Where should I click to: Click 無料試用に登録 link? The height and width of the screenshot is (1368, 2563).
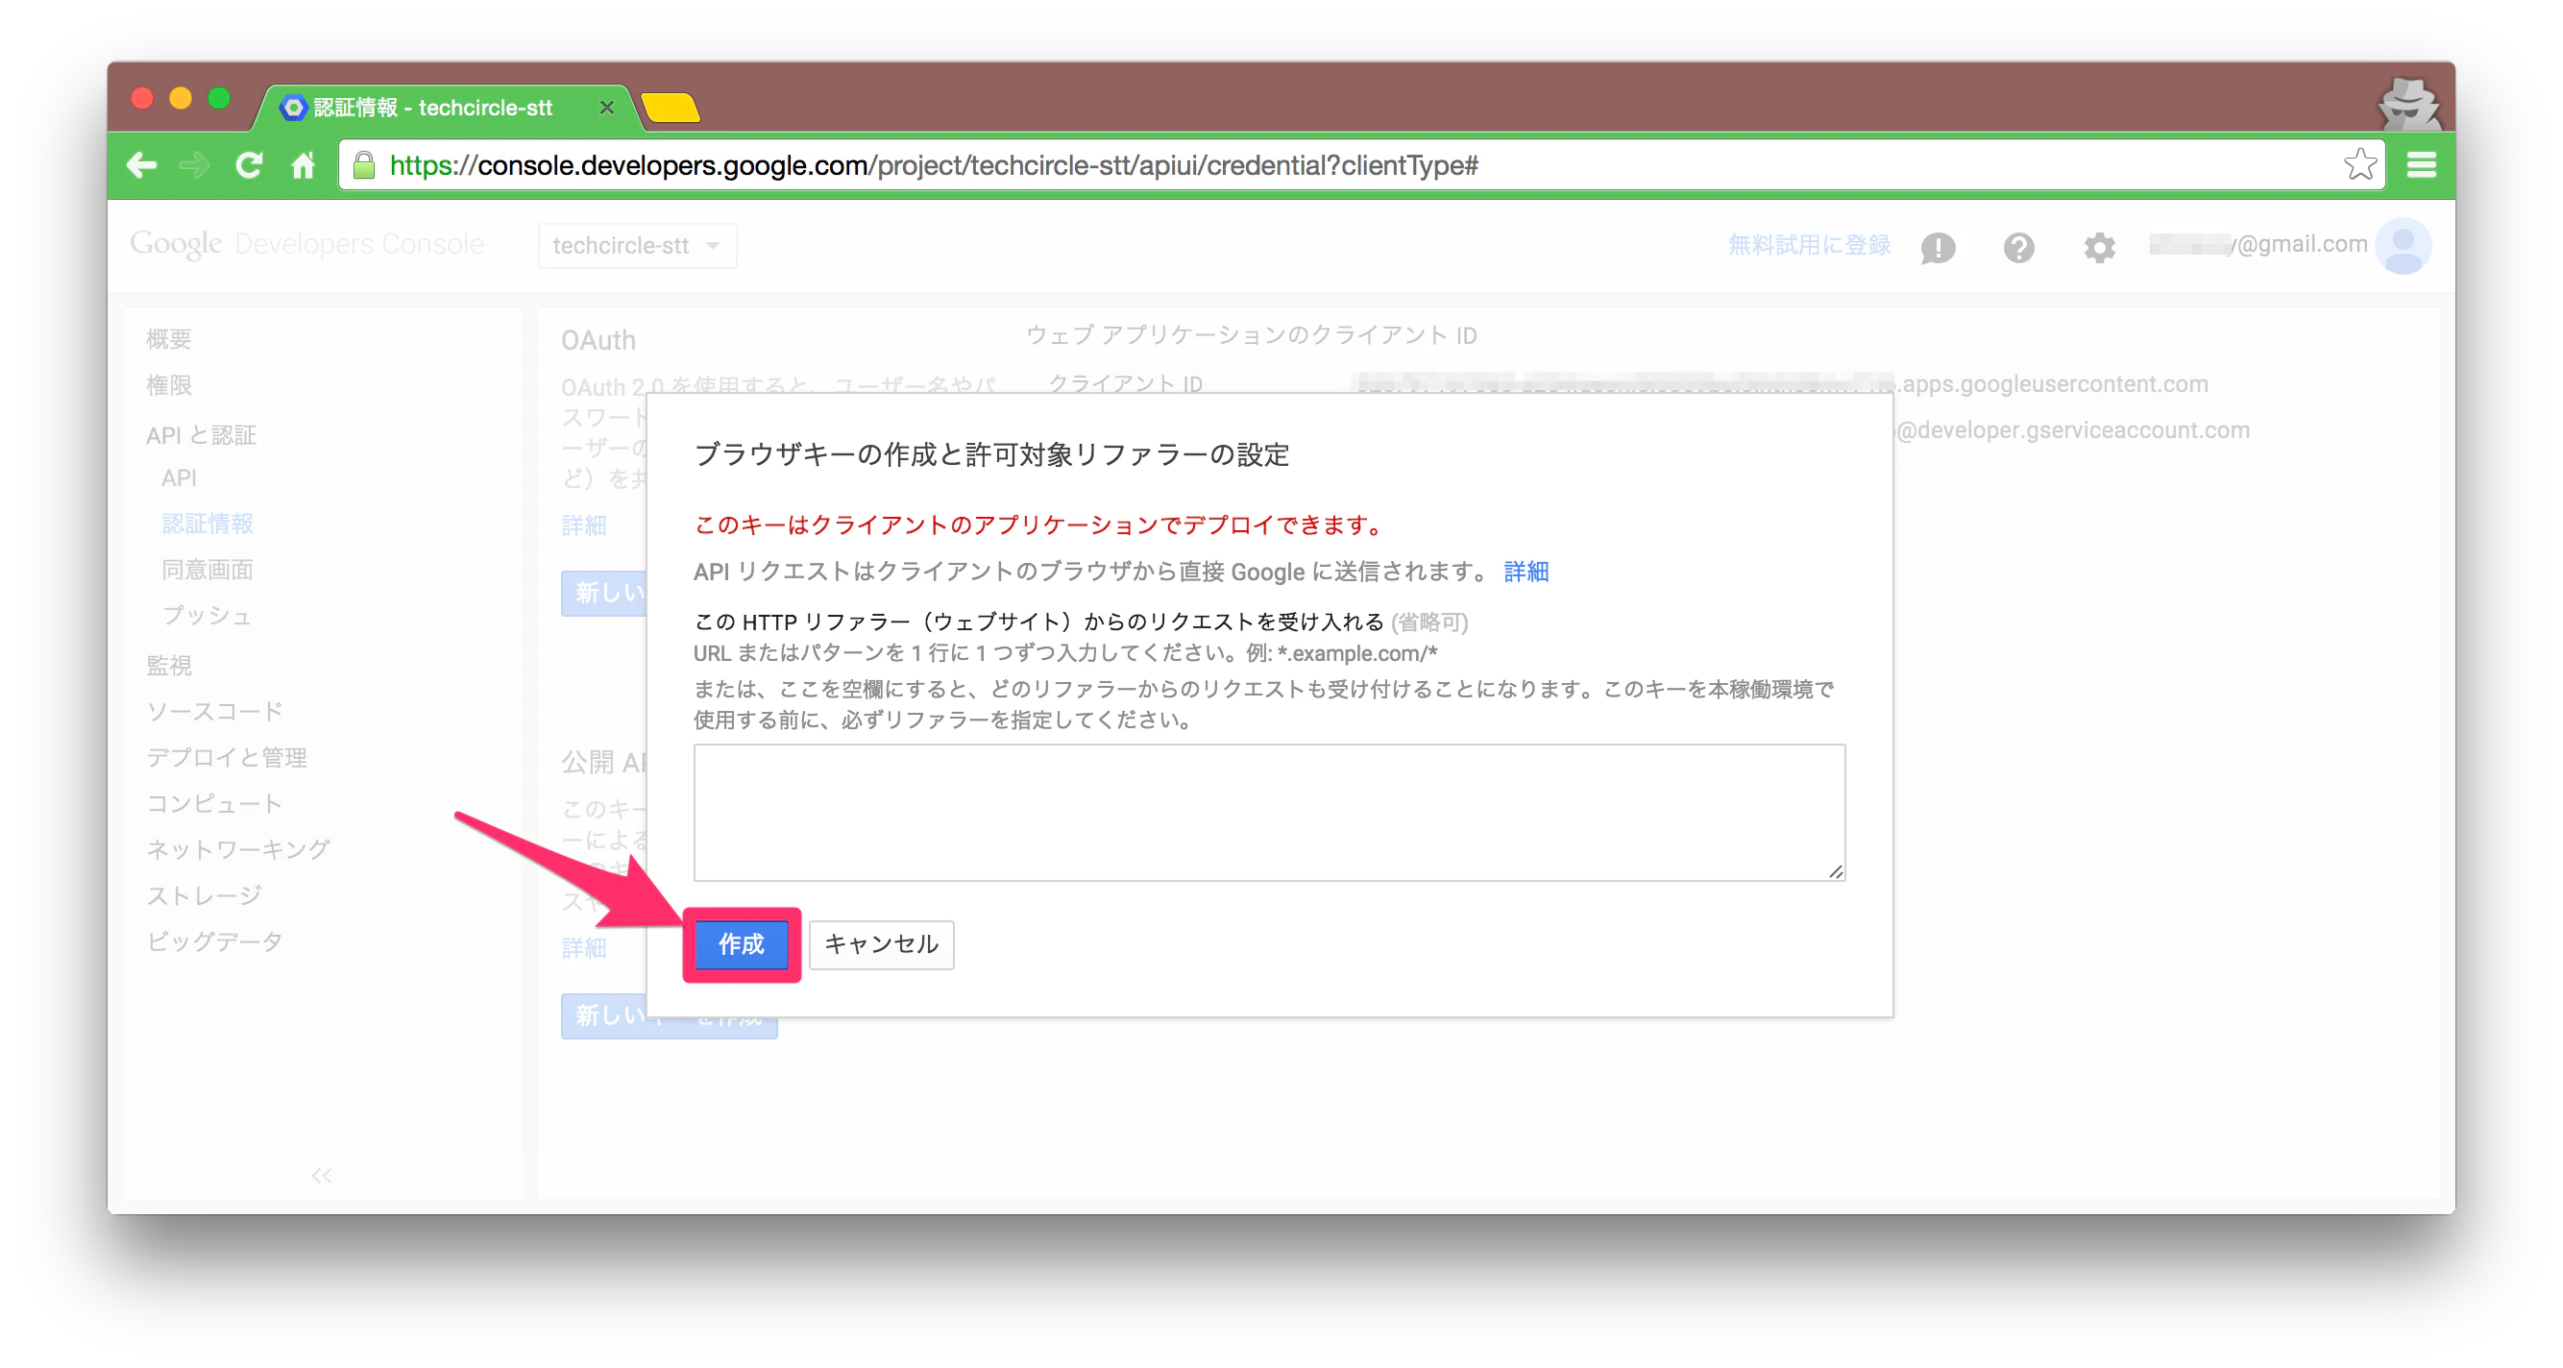point(1808,245)
